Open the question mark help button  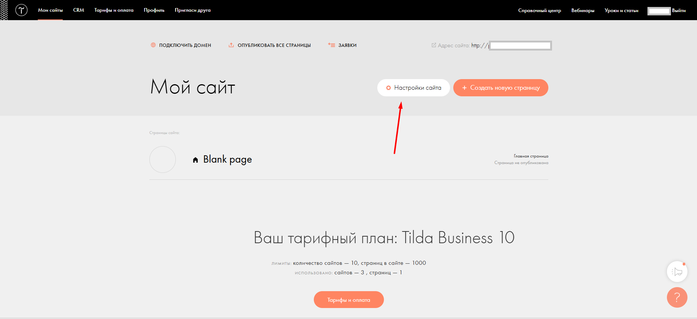tap(677, 297)
